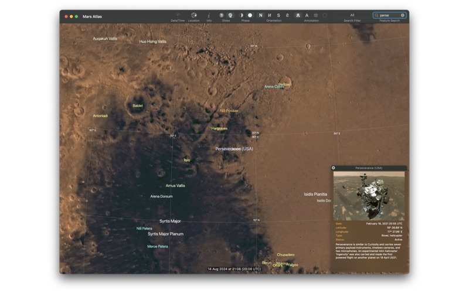Image resolution: width=469 pixels, height=293 pixels.
Task: Select the first Globe view icon
Action: coord(222,15)
